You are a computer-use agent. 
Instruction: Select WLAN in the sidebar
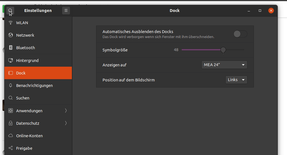click(x=38, y=23)
